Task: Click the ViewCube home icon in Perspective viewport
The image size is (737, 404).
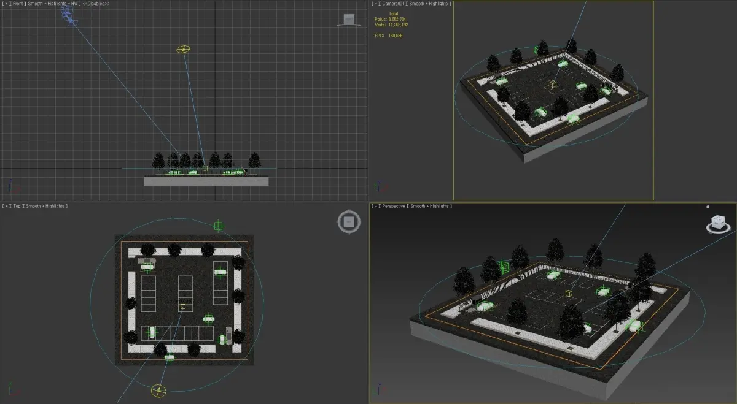Action: (708, 207)
